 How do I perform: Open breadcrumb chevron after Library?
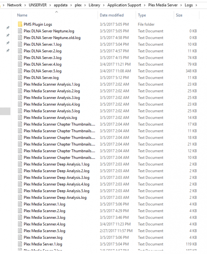104,5
